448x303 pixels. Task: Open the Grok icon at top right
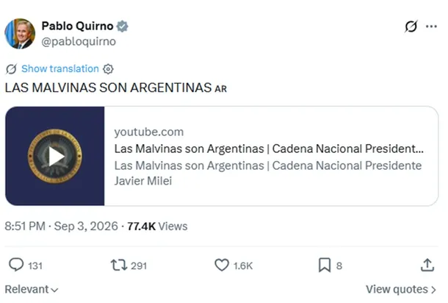(x=411, y=26)
